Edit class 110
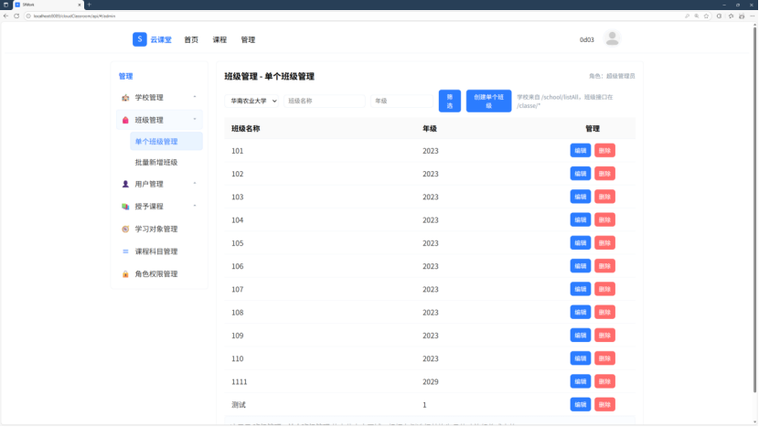 click(x=580, y=358)
